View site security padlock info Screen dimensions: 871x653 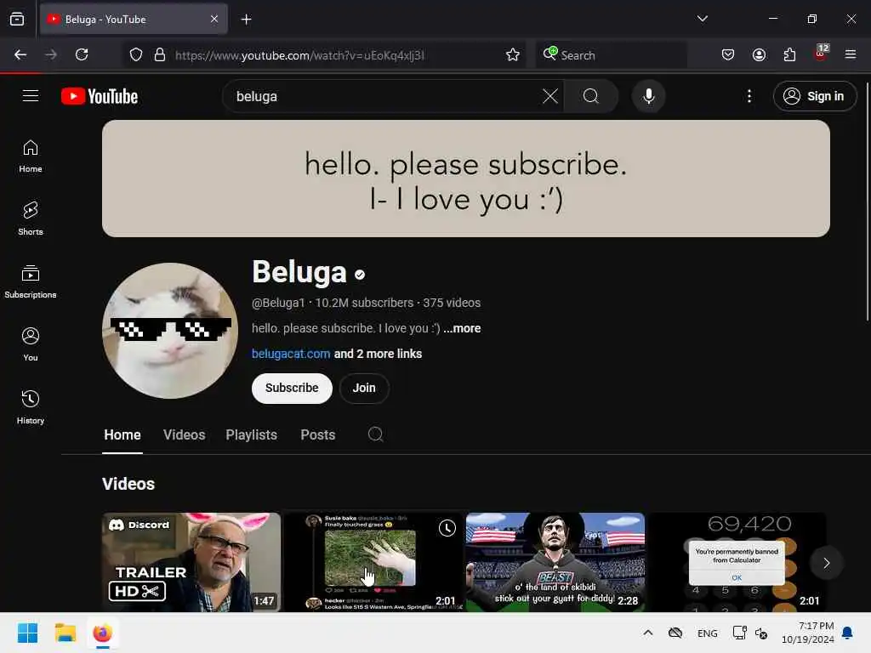tap(160, 54)
